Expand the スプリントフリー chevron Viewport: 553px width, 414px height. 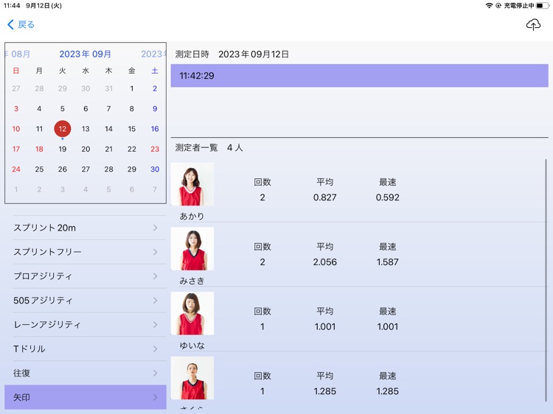click(x=155, y=252)
